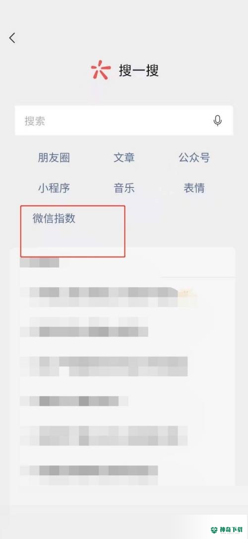Open 微信指数 inside the red box
Image resolution: width=248 pixels, height=539 pixels.
[54, 219]
